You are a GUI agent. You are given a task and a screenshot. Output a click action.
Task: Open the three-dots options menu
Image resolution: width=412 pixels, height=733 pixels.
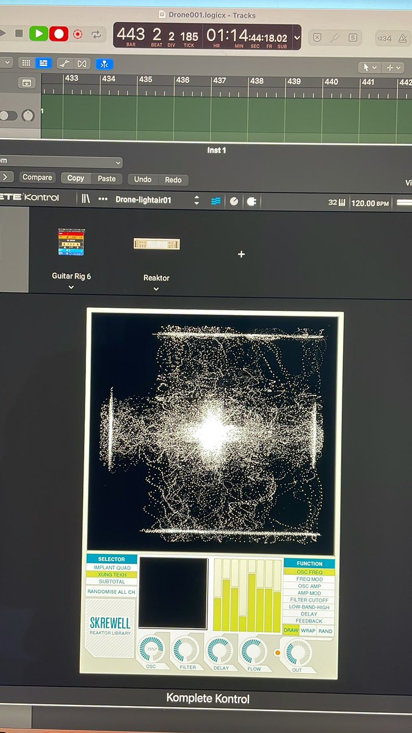click(x=103, y=199)
